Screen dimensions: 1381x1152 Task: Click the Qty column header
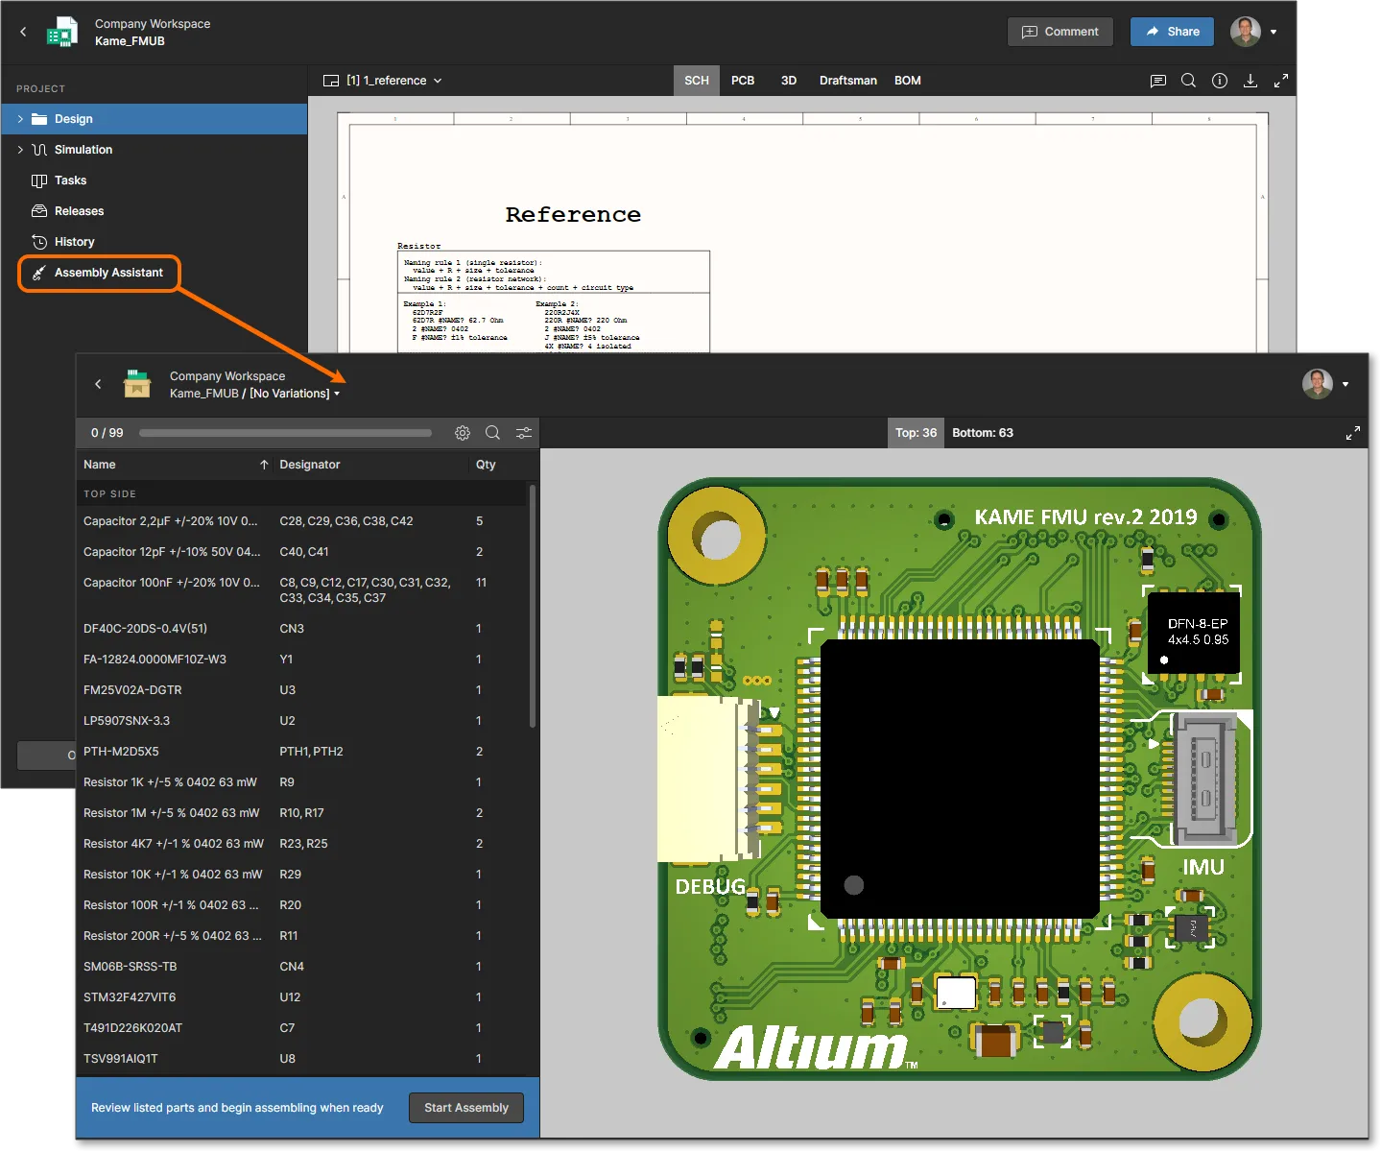point(486,465)
